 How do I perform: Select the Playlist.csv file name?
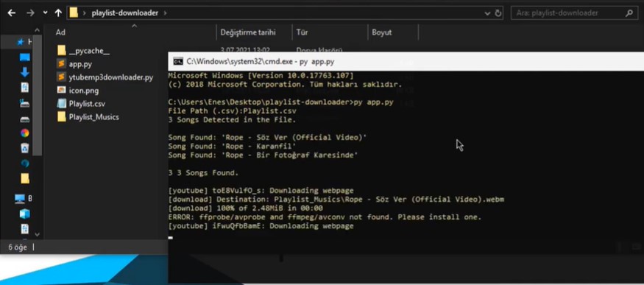(x=87, y=104)
